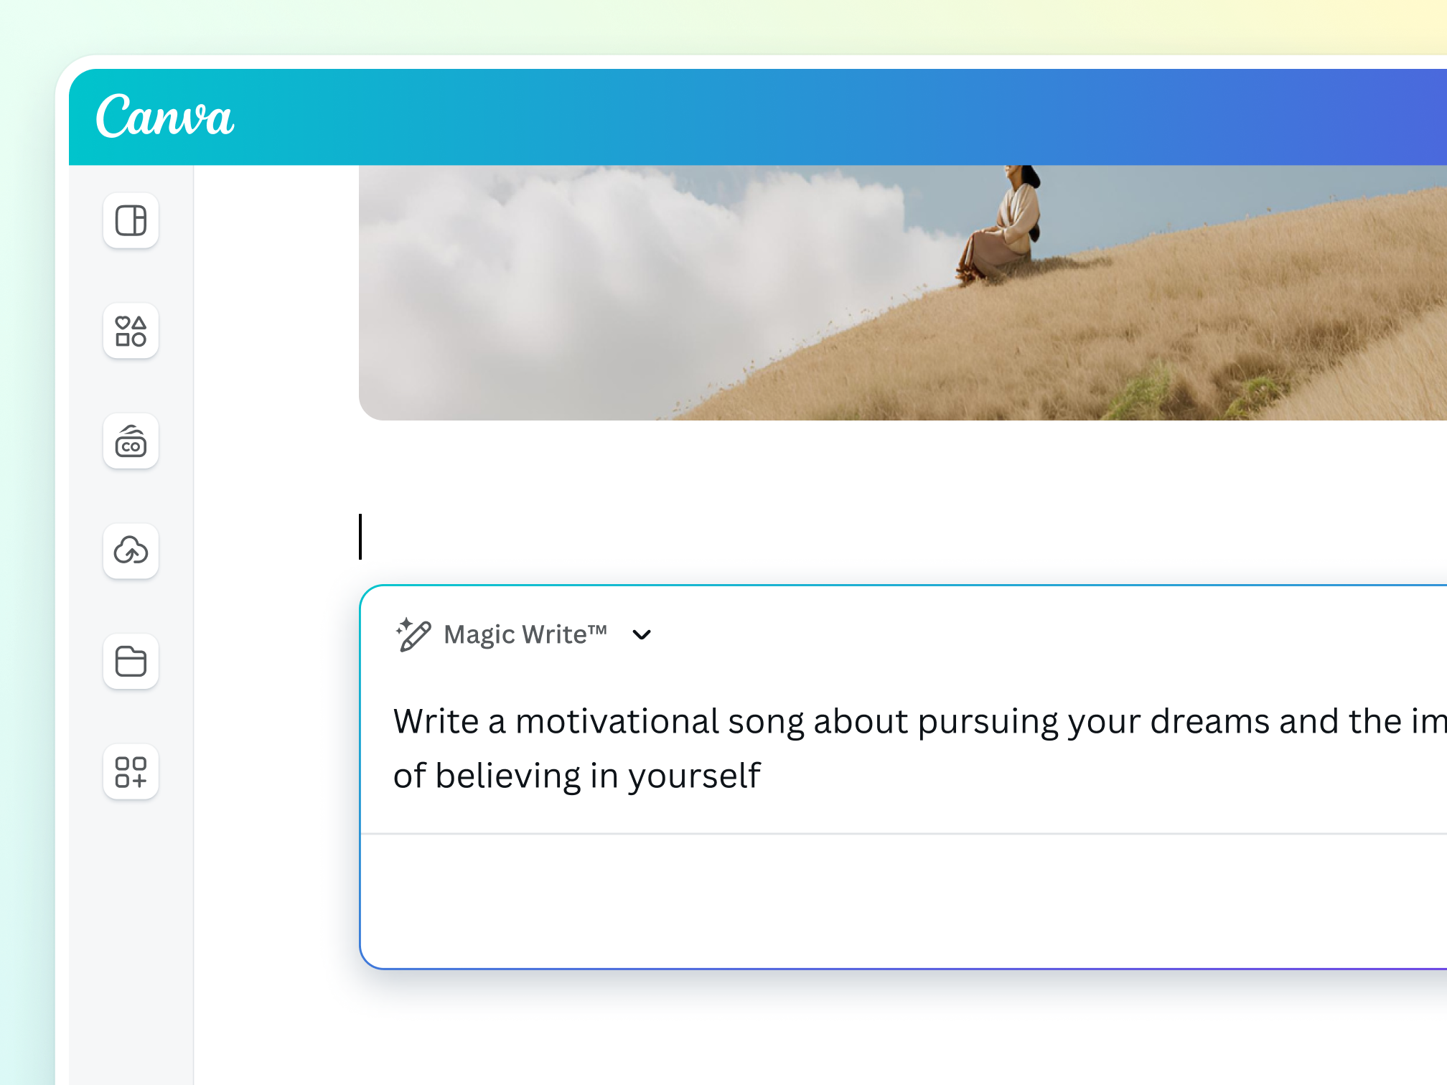1447x1085 pixels.
Task: Open the Uploads cloud icon
Action: click(x=131, y=551)
